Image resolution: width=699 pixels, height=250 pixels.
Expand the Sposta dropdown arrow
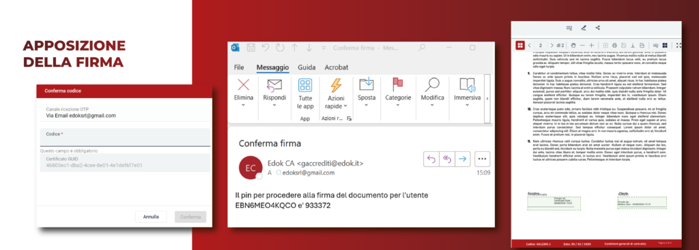point(367,106)
